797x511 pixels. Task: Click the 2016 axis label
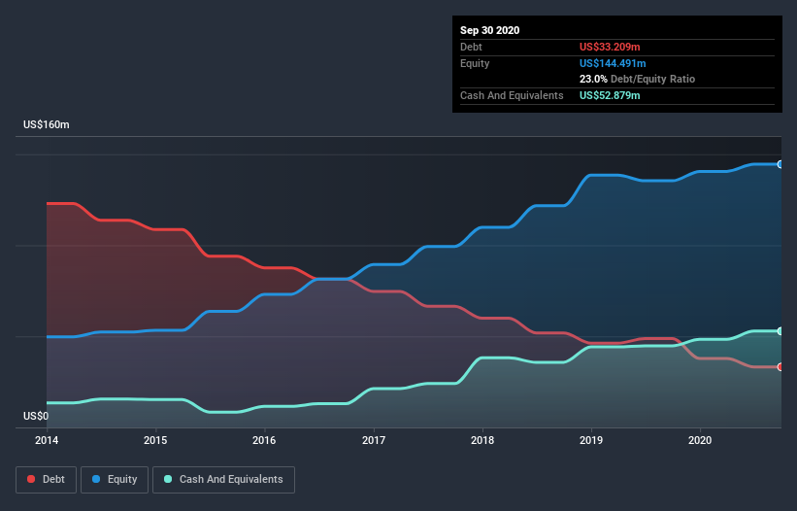click(x=264, y=440)
